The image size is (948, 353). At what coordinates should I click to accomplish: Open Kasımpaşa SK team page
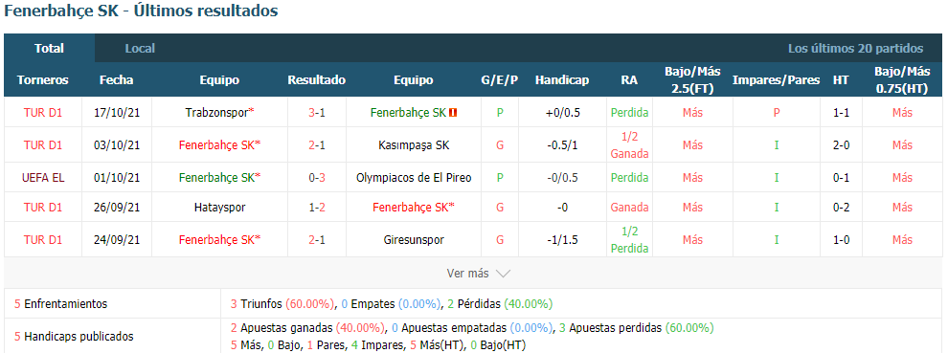pos(414,145)
